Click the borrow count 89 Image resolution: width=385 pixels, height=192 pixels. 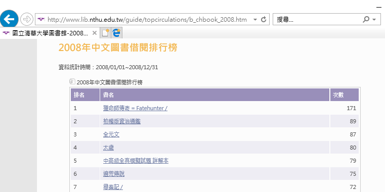click(353, 121)
